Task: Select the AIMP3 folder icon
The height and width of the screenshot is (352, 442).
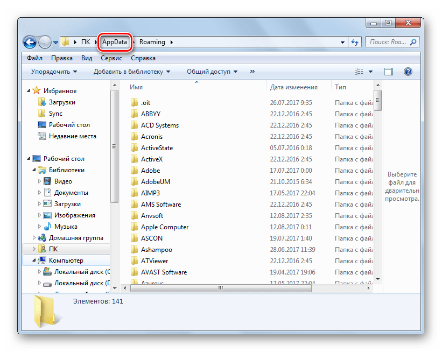Action: 134,193
